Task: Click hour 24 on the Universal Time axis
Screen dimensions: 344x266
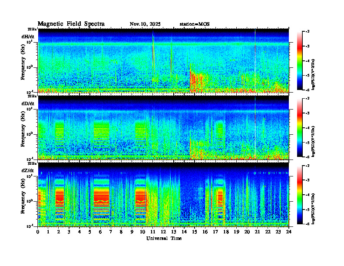Action: coord(289,232)
